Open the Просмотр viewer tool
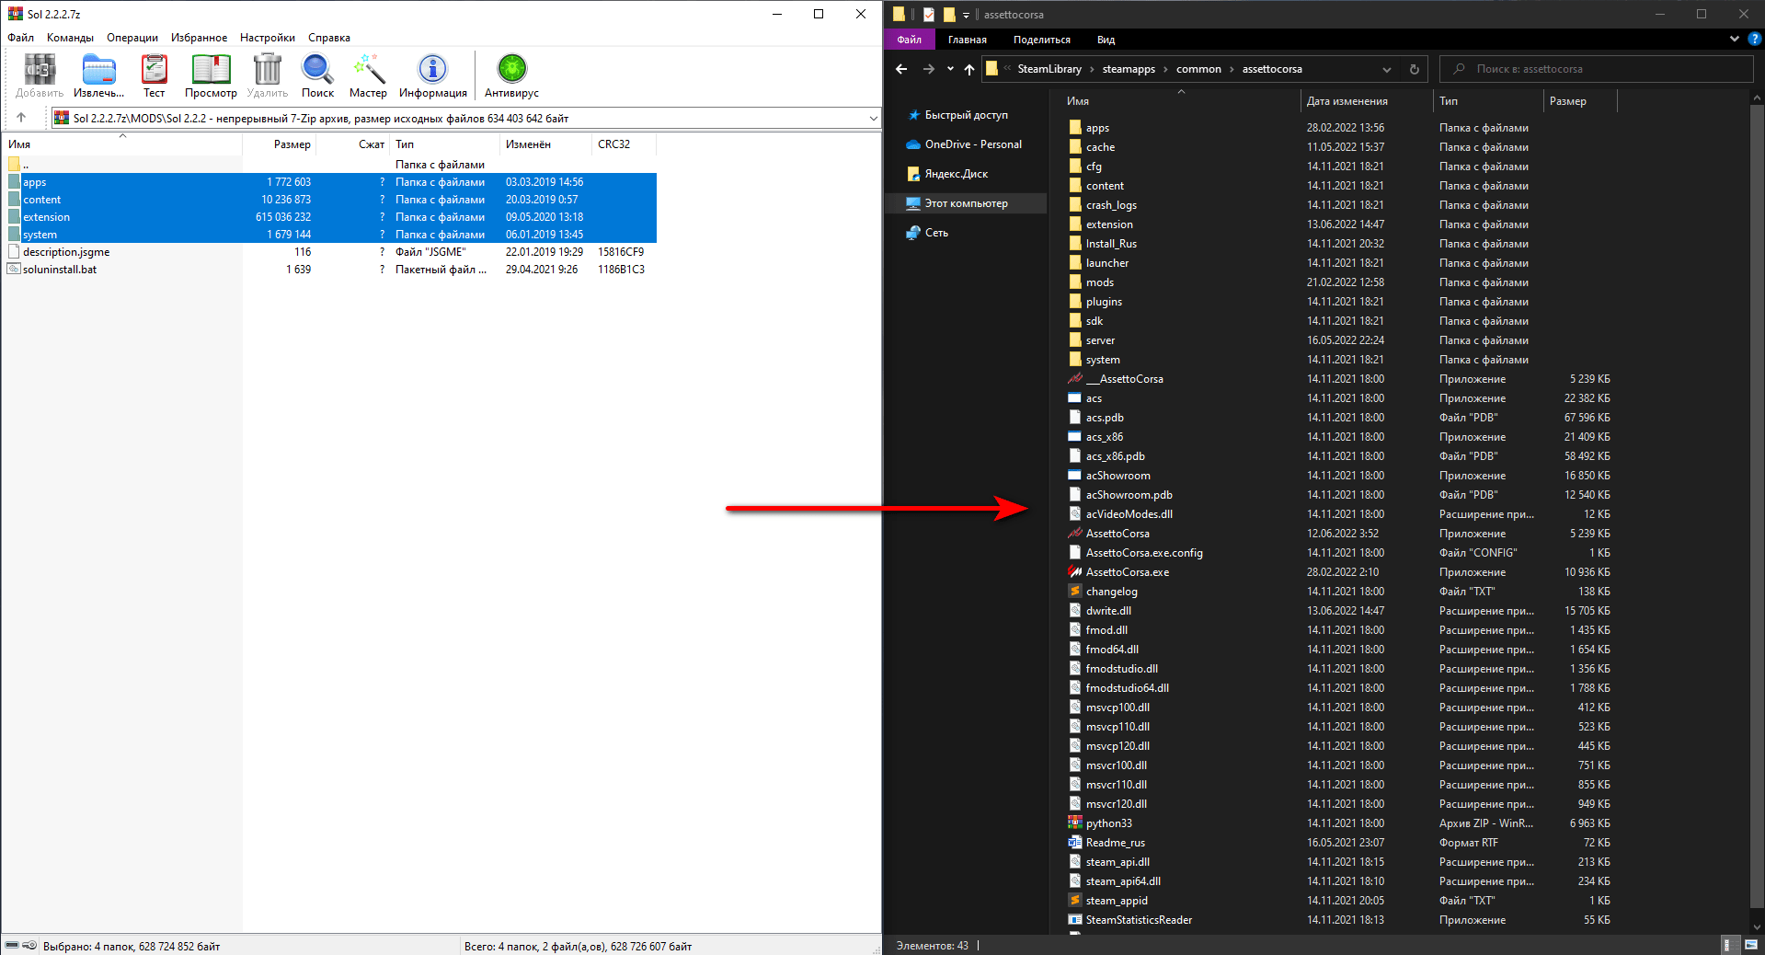 click(x=211, y=75)
